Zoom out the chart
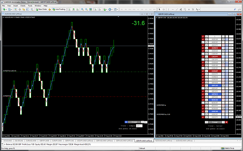The image size is (243, 151). pyautogui.click(x=86, y=9)
